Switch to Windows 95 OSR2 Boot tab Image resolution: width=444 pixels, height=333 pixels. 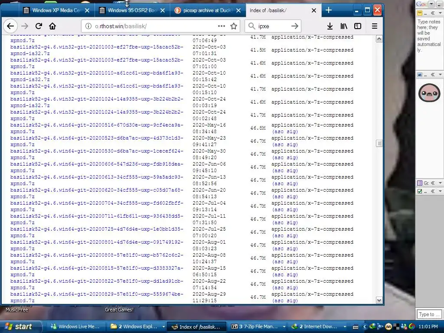132,10
